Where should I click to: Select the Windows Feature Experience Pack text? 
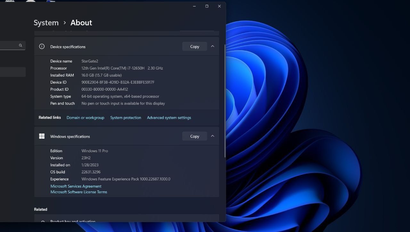pos(126,179)
